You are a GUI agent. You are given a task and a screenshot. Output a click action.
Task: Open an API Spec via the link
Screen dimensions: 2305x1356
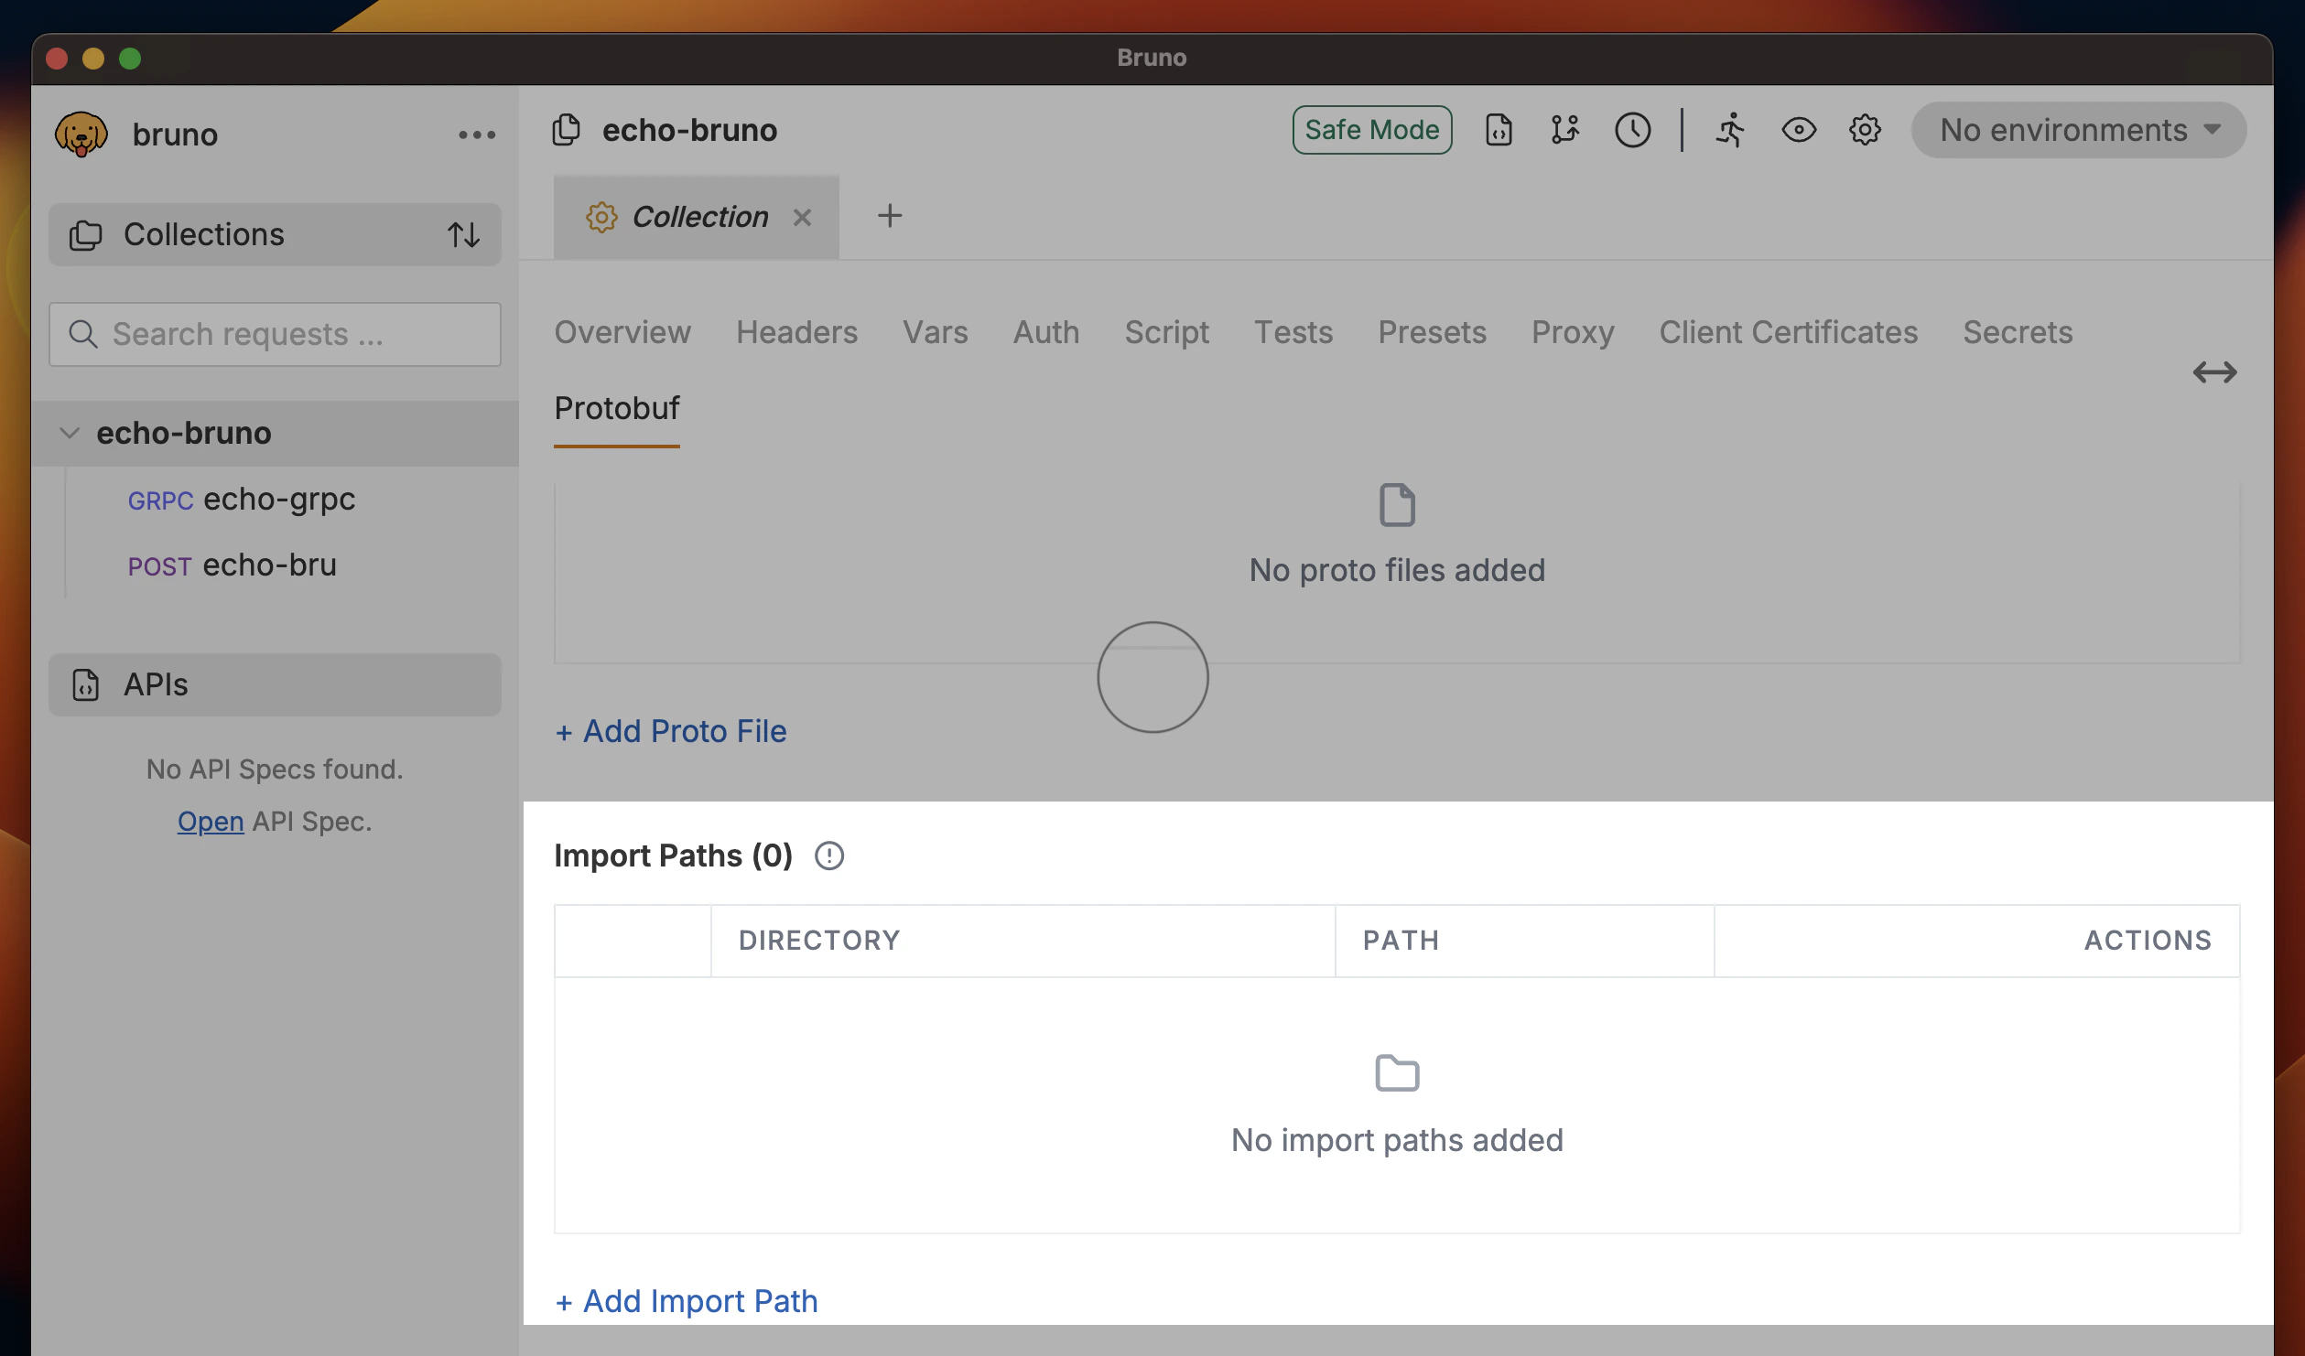210,821
